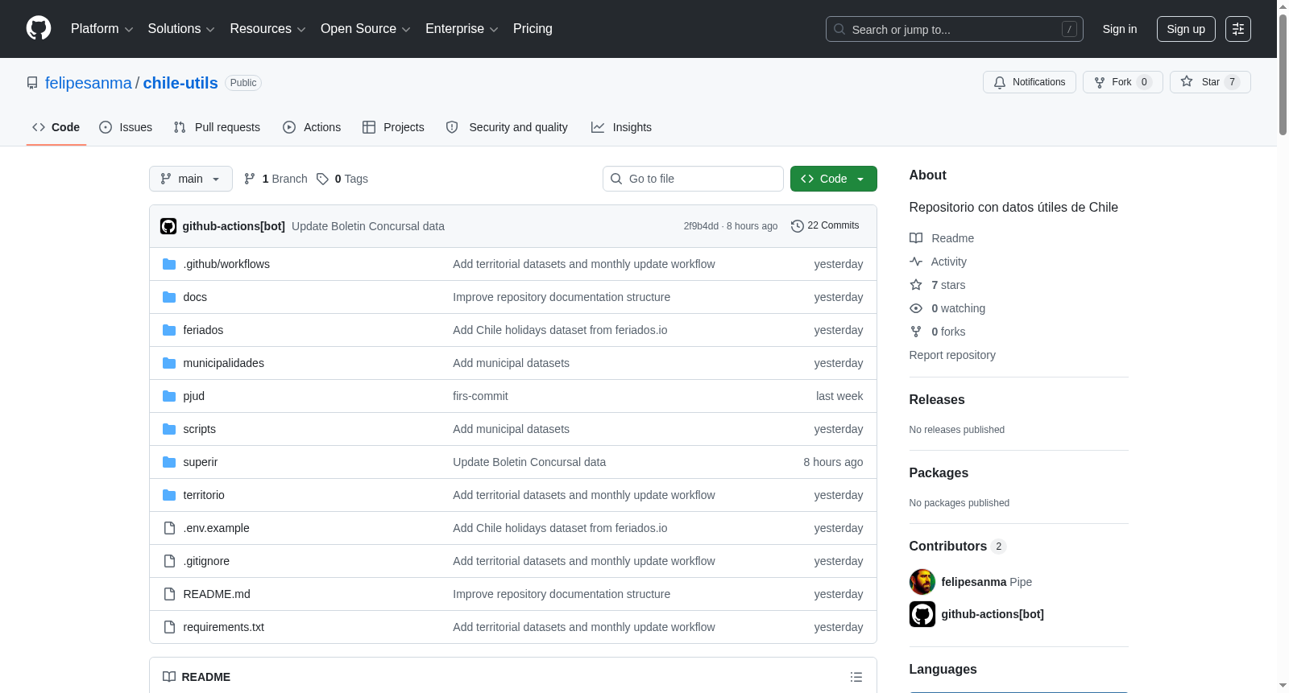
Task: Click the book icon next to Readme
Action: pyautogui.click(x=916, y=238)
